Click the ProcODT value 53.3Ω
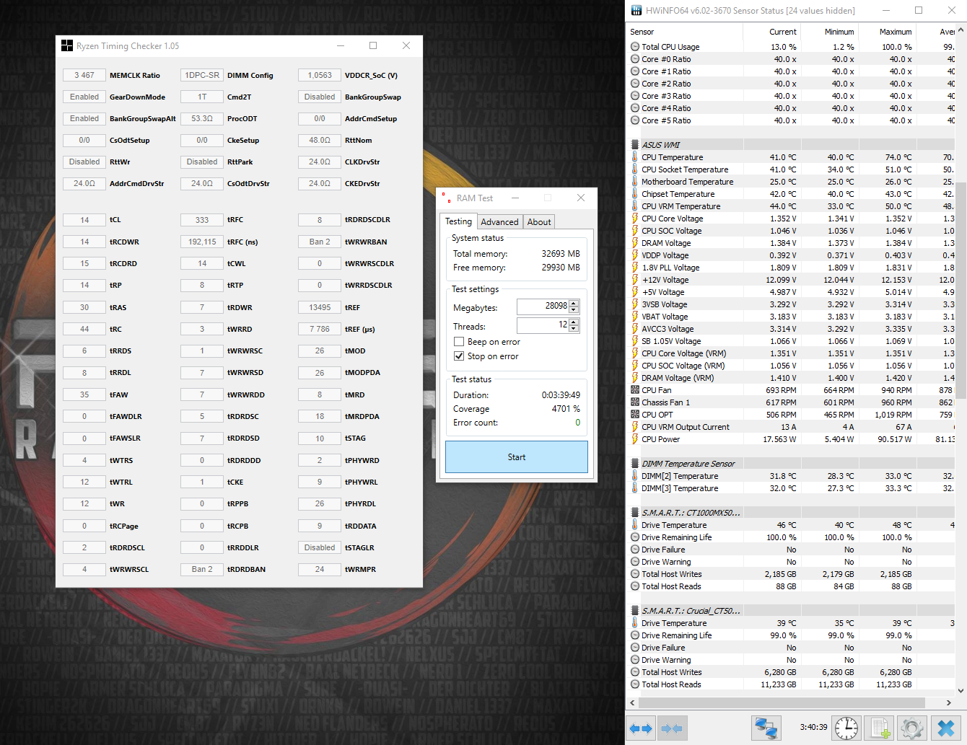 click(x=202, y=118)
